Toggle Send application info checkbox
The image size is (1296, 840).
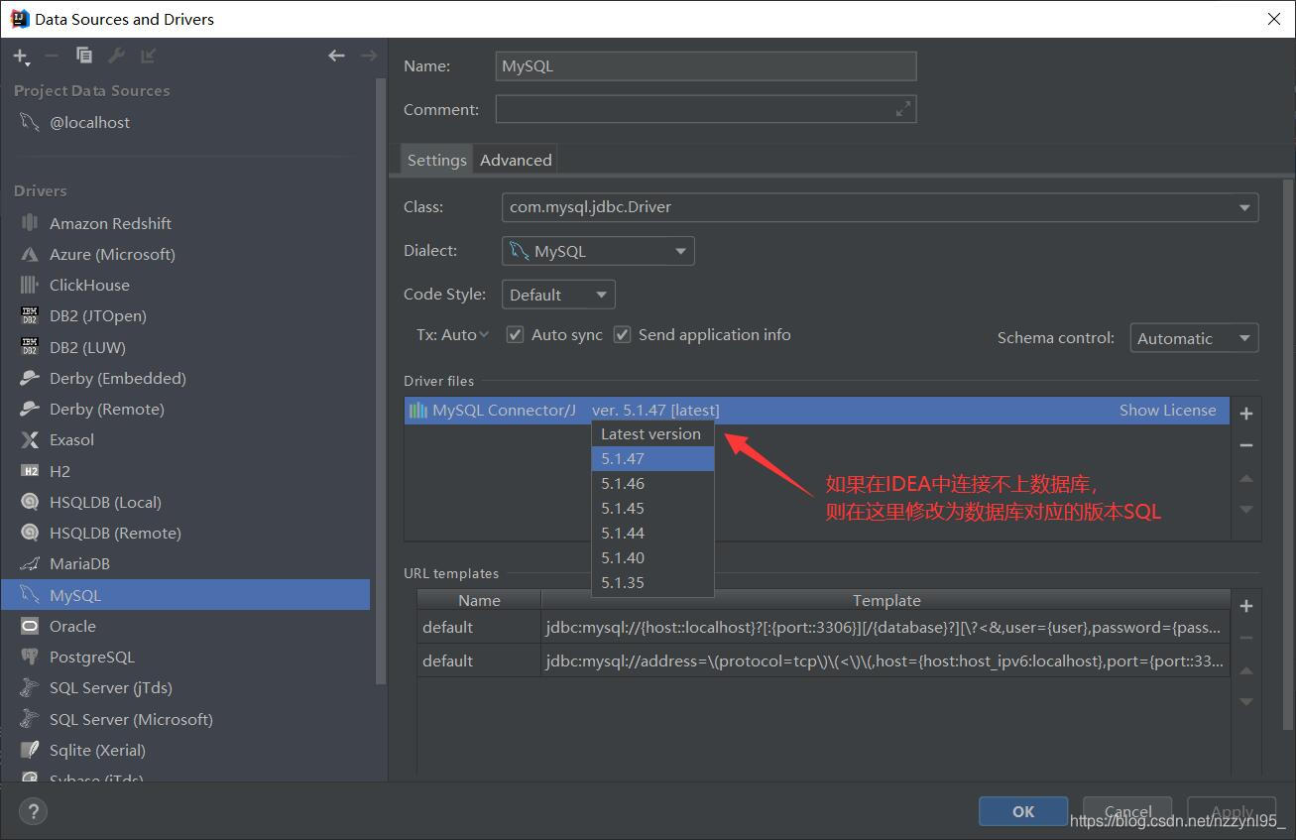point(622,334)
